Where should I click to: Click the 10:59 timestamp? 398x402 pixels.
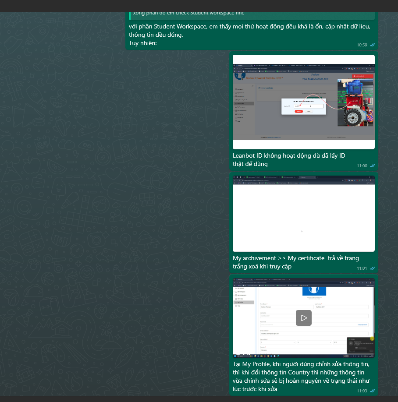362,45
